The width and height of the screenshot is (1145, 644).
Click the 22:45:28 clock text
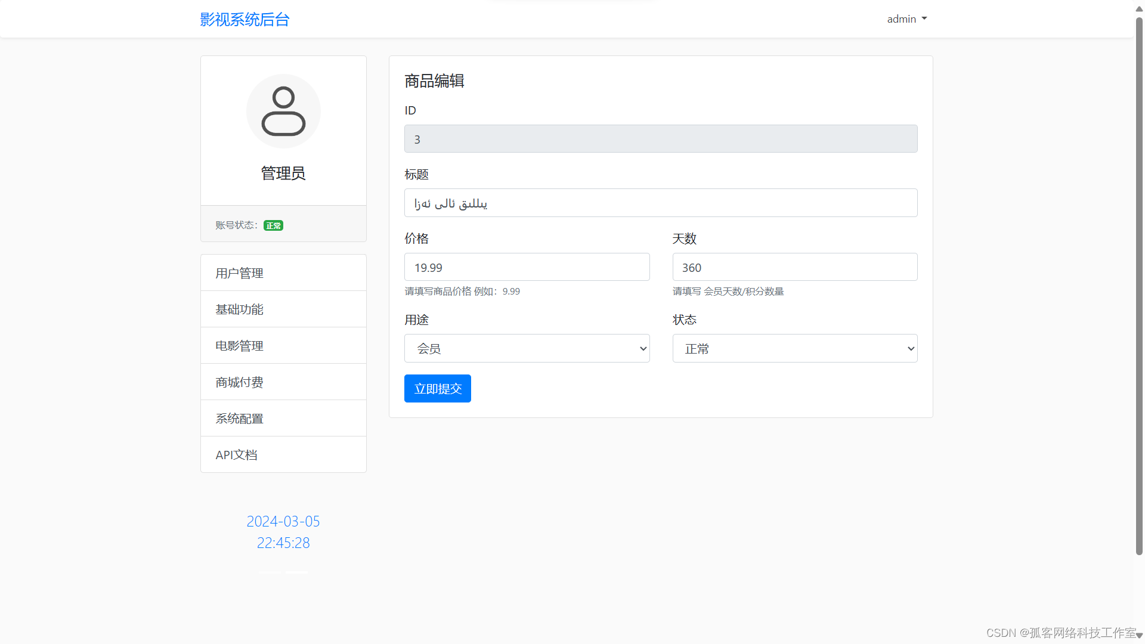click(x=283, y=543)
